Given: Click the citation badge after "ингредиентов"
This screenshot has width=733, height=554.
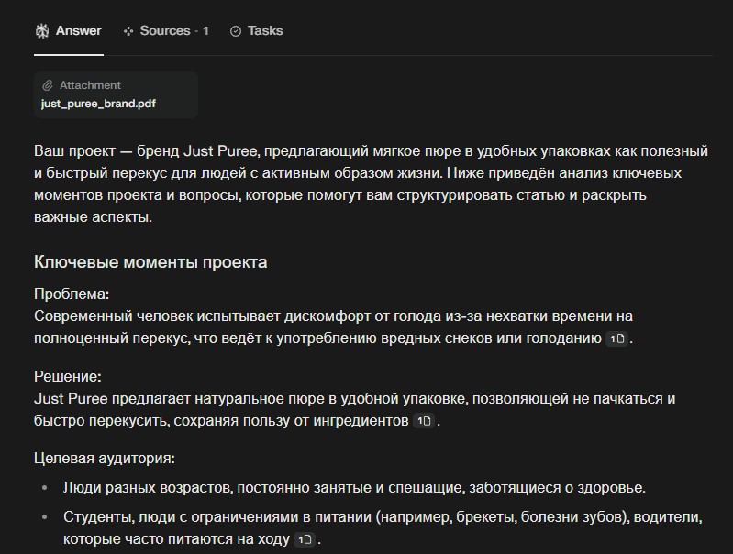Looking at the screenshot, I should (423, 421).
